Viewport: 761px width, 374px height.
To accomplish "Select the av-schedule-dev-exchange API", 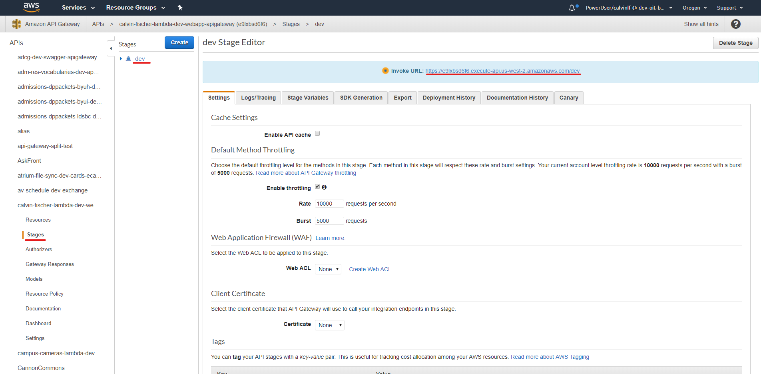I will [52, 190].
